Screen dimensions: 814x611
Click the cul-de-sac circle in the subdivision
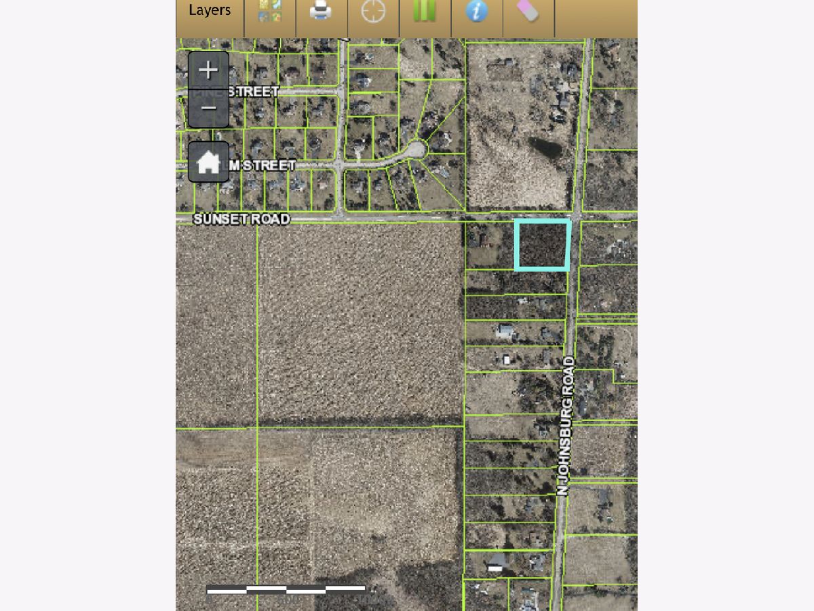coord(415,149)
